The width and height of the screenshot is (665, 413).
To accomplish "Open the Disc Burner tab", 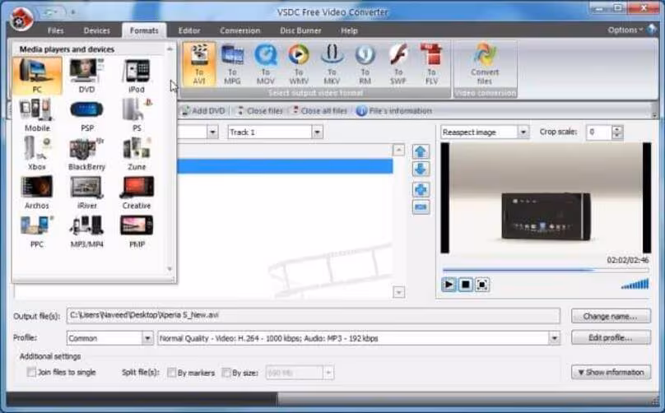I will (300, 30).
